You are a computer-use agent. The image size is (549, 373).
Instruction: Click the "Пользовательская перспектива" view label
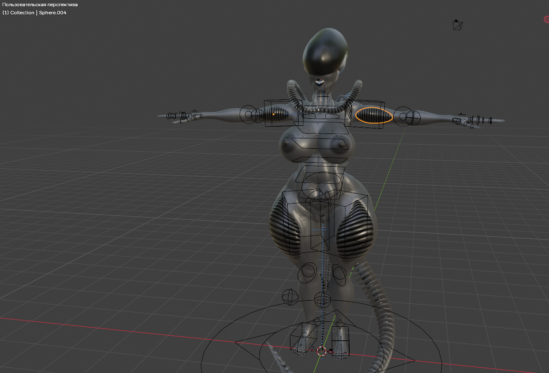click(40, 4)
